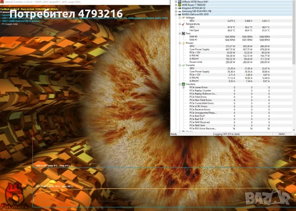Click the NUM status bar indicator
The width and height of the screenshot is (296, 211).
click(282, 134)
